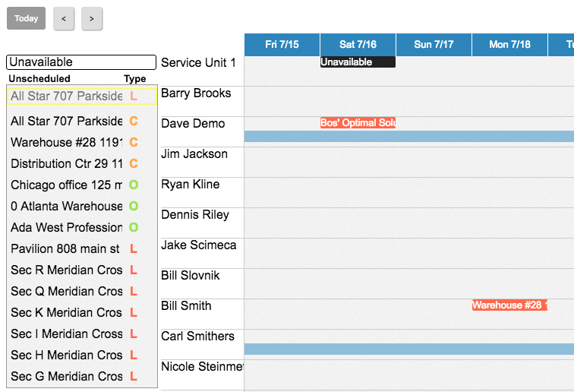Click C type icon for Distribution Ctr 29
The width and height of the screenshot is (574, 392).
tap(134, 163)
